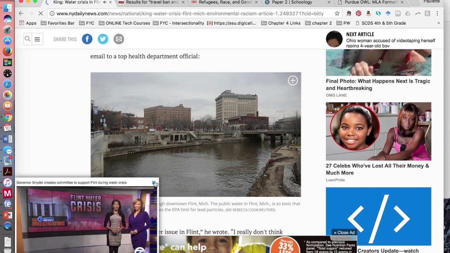Open the site hamburger menu
The image size is (450, 253).
coord(37,39)
